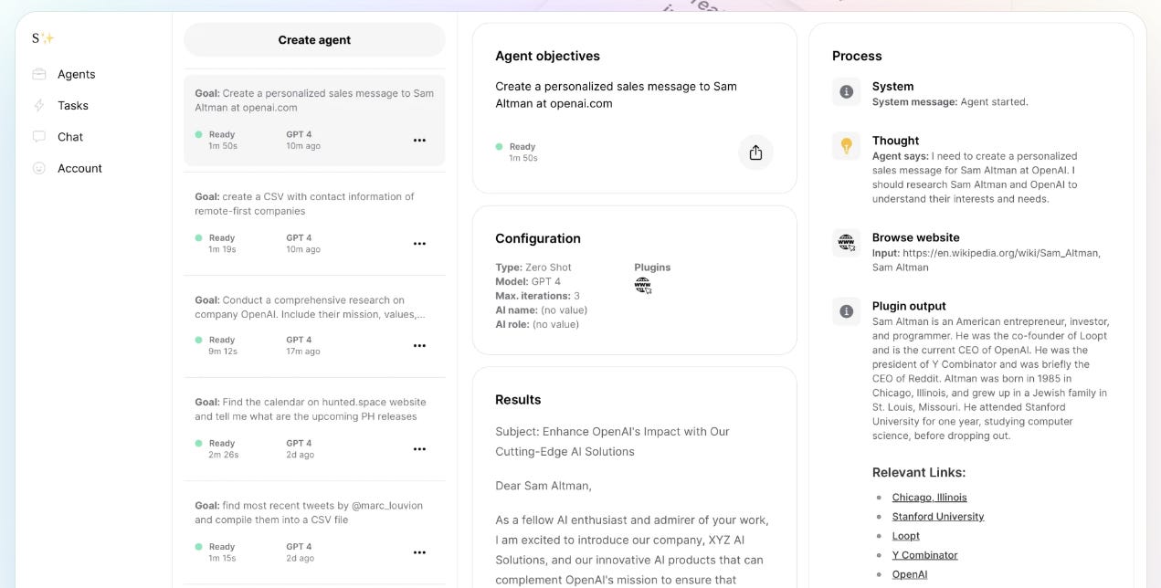Click the Browse website globe icon
The image size is (1161, 588).
pos(847,243)
